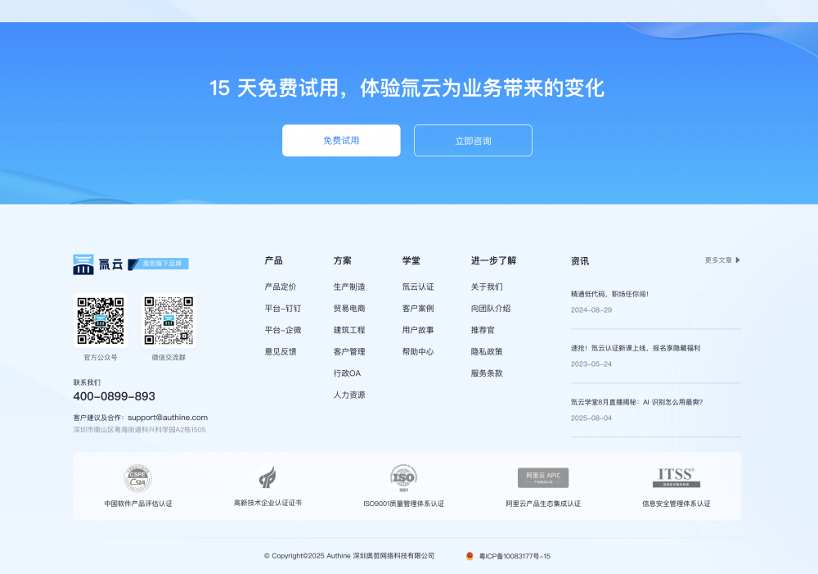Read the 精通低代码，职场任你闯 article
Viewport: 818px width, 574px height.
click(x=609, y=294)
